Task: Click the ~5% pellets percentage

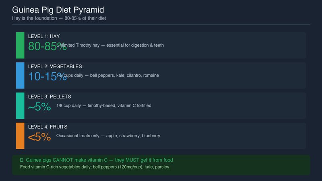Action: [39, 107]
